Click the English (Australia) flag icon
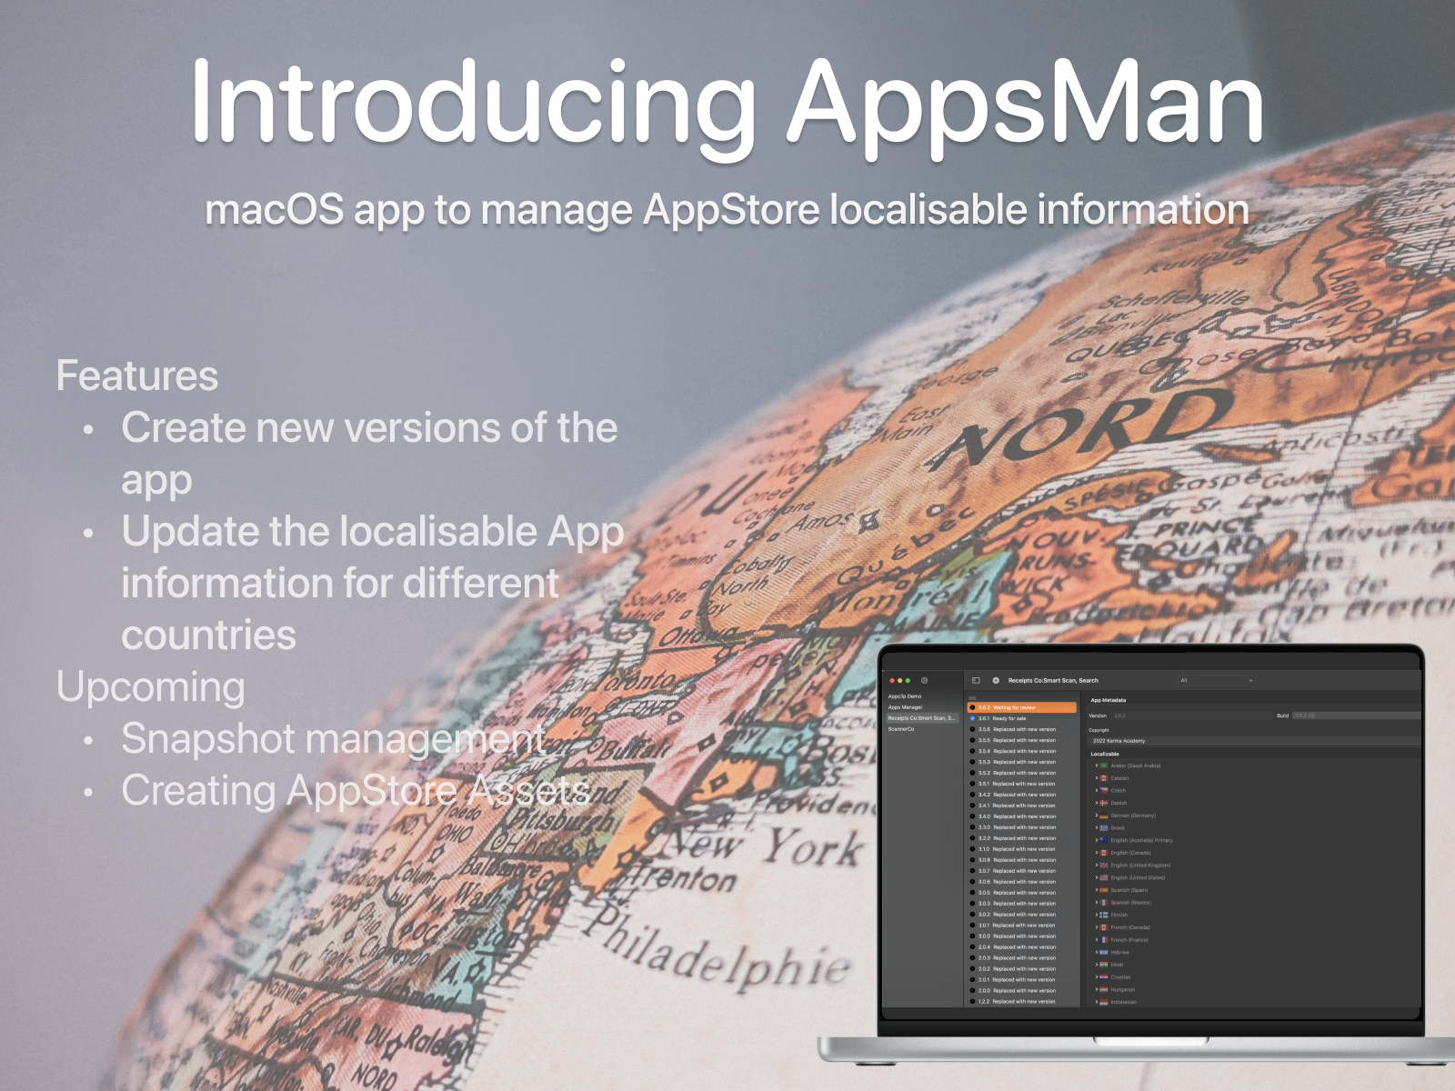The width and height of the screenshot is (1455, 1091). (1104, 840)
